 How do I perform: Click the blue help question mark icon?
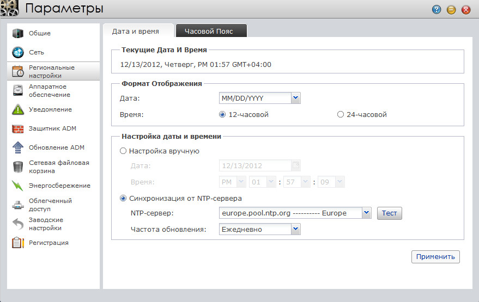(x=436, y=10)
